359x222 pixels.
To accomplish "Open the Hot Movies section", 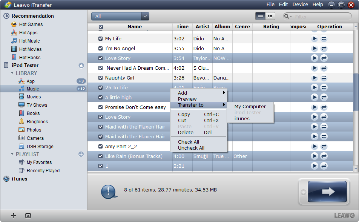I will (30, 49).
